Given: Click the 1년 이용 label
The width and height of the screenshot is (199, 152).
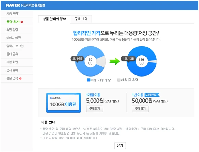Looking at the screenshot, I should 138,95.
